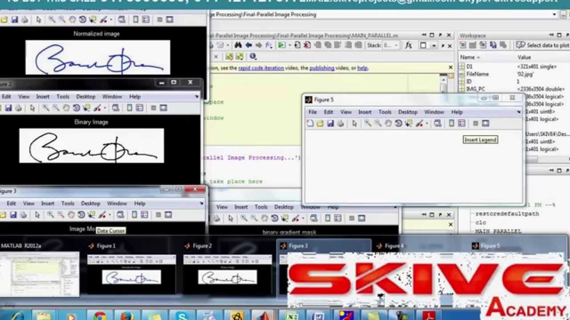
Task: Click Value column header in Workspace
Action: [543, 57]
